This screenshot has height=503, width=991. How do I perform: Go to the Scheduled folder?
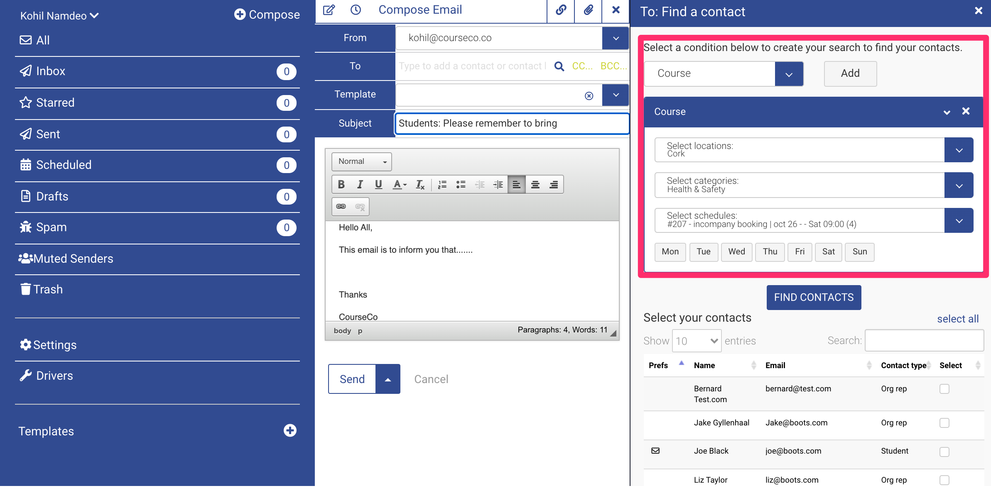coord(64,165)
